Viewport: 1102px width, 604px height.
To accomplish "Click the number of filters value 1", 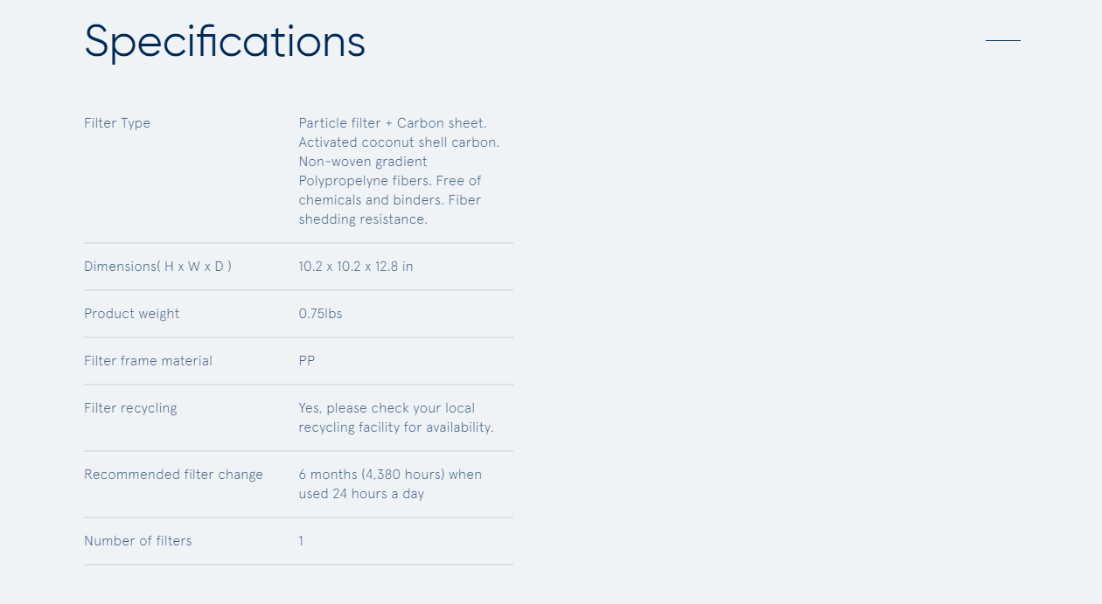I will click(301, 541).
